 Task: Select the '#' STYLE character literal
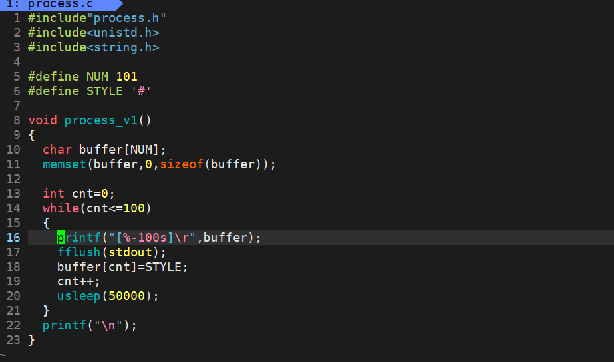(141, 91)
